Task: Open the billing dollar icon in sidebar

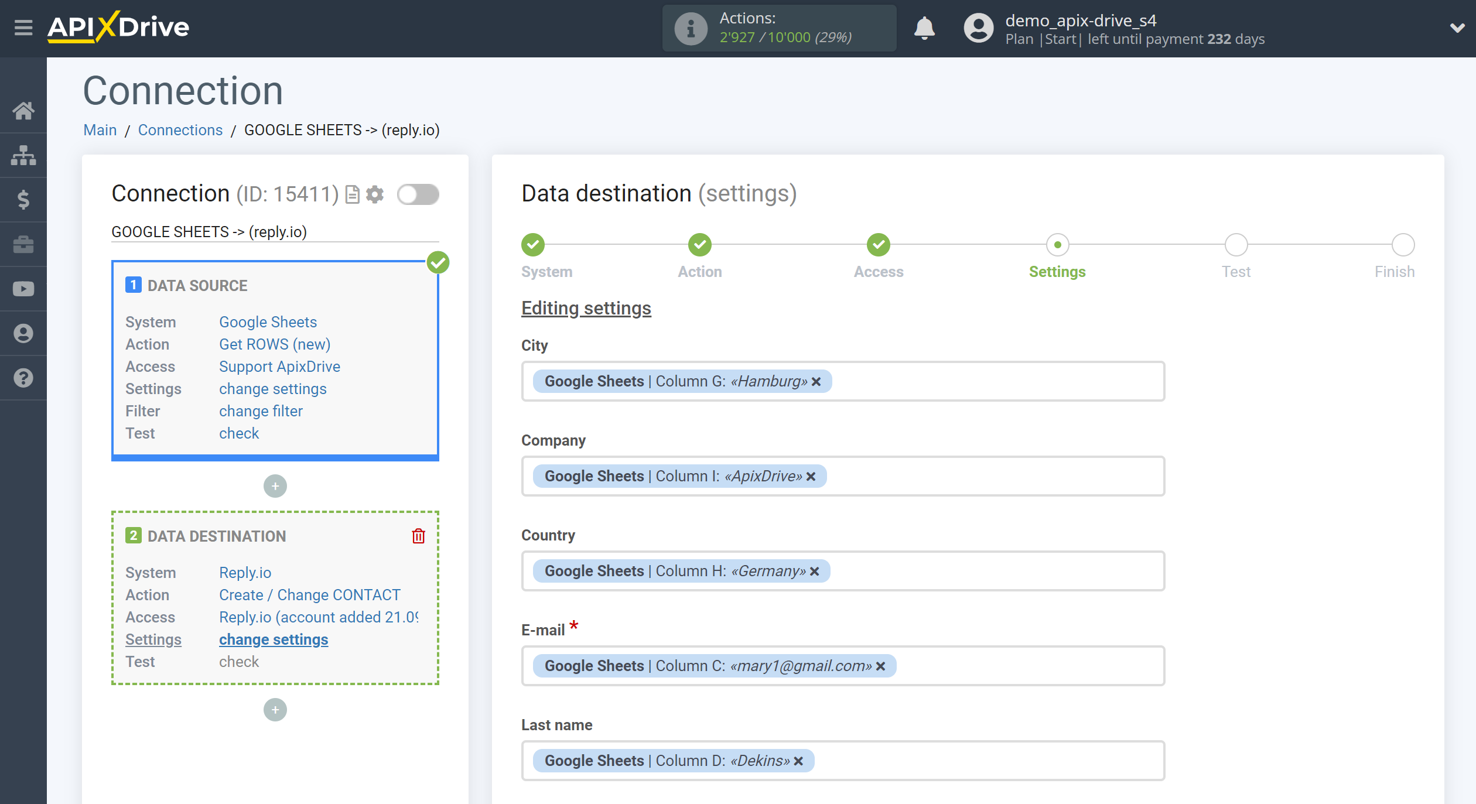Action: (x=23, y=200)
